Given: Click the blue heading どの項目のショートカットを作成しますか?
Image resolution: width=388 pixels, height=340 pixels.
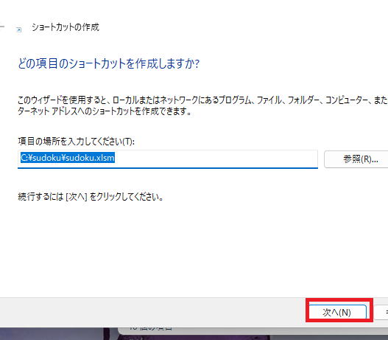Looking at the screenshot, I should 109,63.
